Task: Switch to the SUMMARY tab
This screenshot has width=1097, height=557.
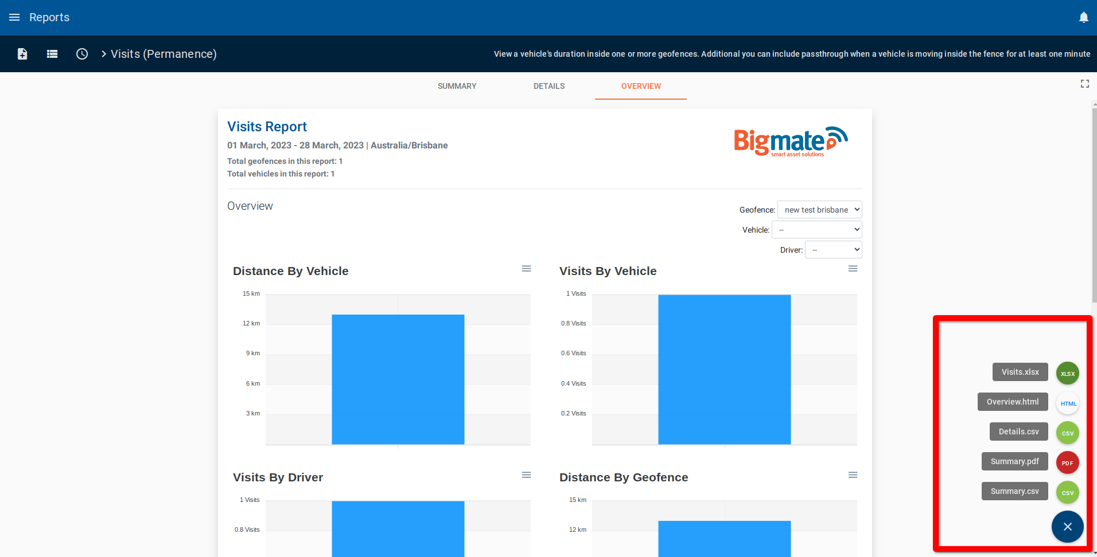Action: click(457, 86)
